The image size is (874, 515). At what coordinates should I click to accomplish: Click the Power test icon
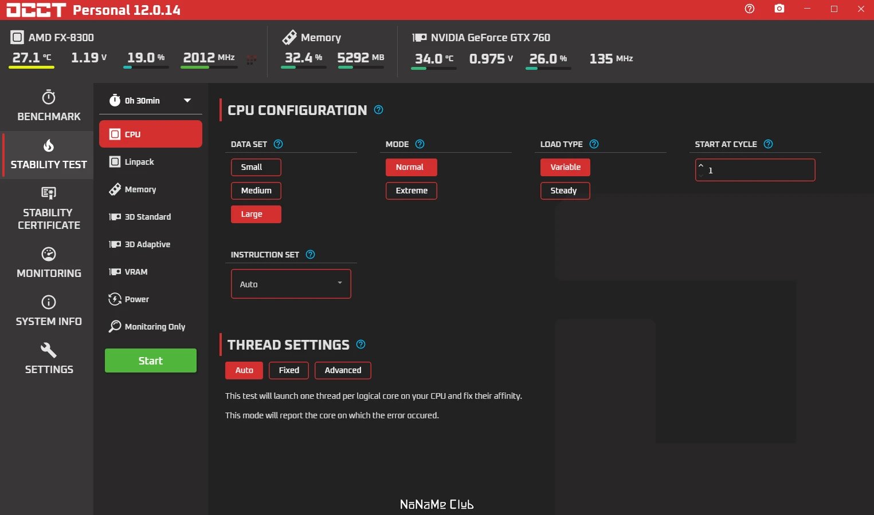pos(115,299)
